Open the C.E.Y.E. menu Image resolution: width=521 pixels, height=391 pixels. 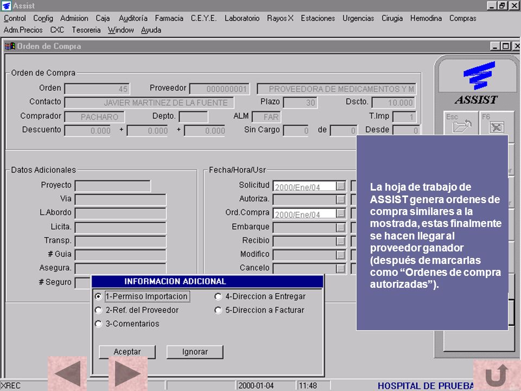pos(204,18)
